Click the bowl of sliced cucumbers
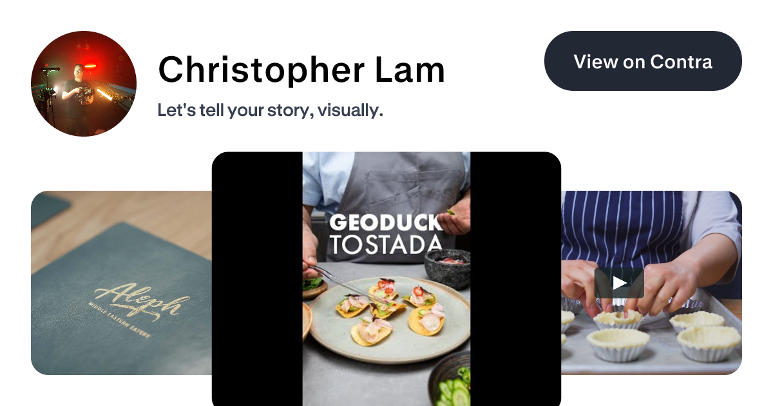The height and width of the screenshot is (406, 773). [x=451, y=380]
